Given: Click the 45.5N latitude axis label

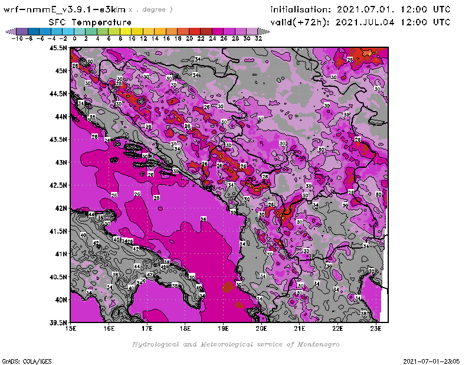Looking at the screenshot, I should pos(58,48).
